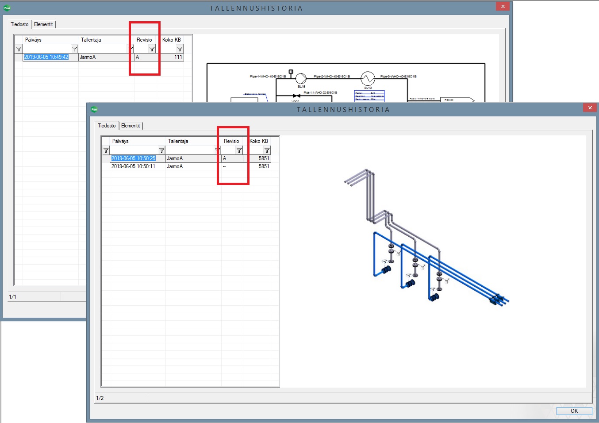Click leftmost filter icon in back window grid
Image resolution: width=599 pixels, height=423 pixels.
coord(19,49)
